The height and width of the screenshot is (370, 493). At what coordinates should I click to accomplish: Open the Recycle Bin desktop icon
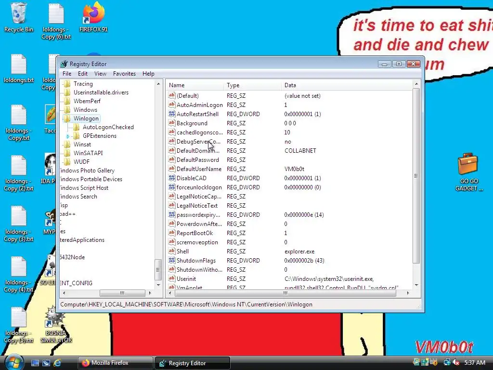tap(19, 17)
